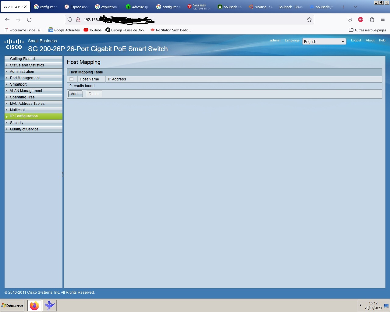Viewport: 390px width, 312px height.
Task: Open the YouTube bookmark
Action: (93, 30)
